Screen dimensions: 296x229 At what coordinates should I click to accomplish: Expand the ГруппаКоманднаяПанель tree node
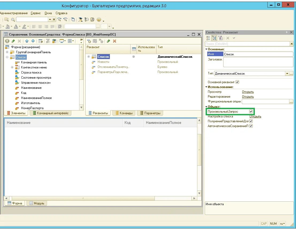click(x=7, y=52)
